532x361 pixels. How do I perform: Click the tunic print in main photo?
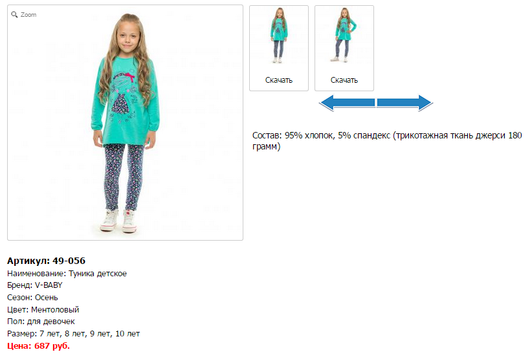tap(124, 96)
